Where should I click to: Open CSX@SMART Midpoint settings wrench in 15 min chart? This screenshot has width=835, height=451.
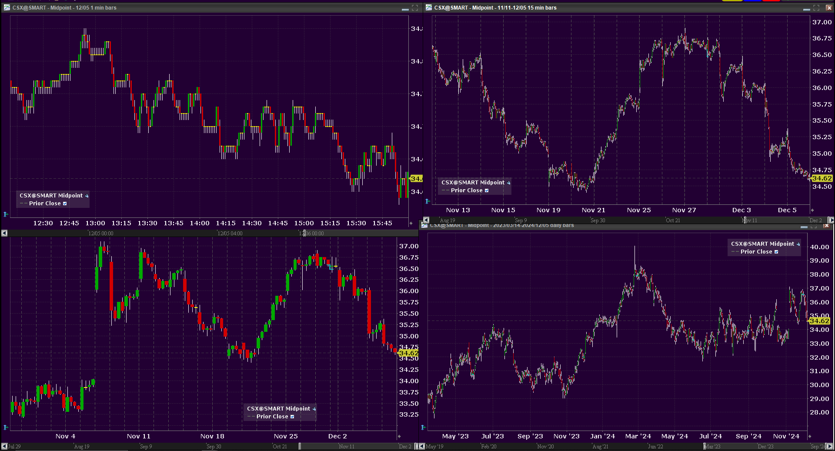pyautogui.click(x=508, y=183)
